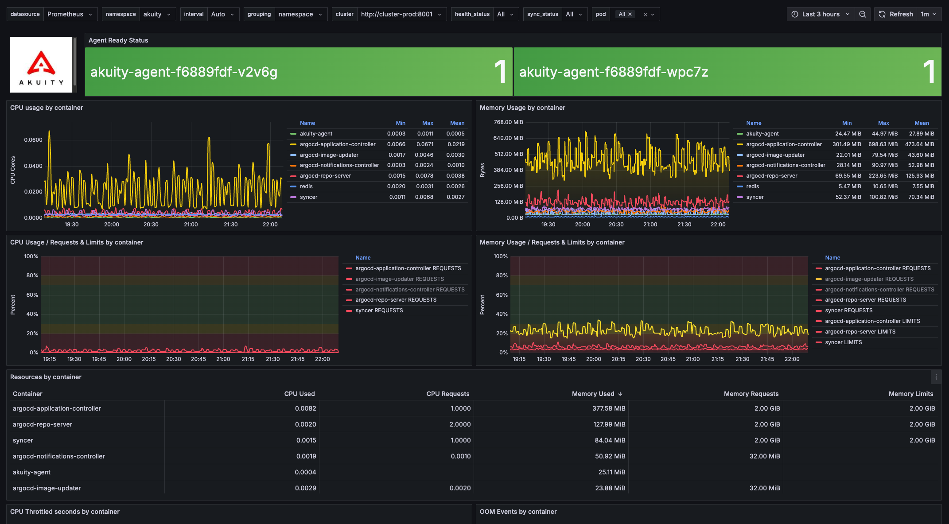Toggle argocd-application-controller REQUESTS in CPU limits legend

click(x=408, y=268)
